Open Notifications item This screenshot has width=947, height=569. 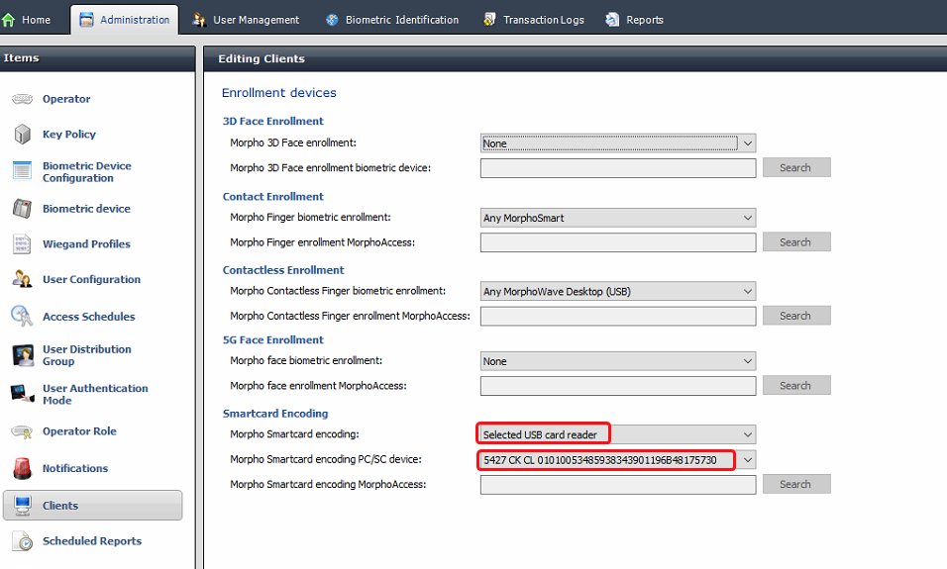(75, 468)
